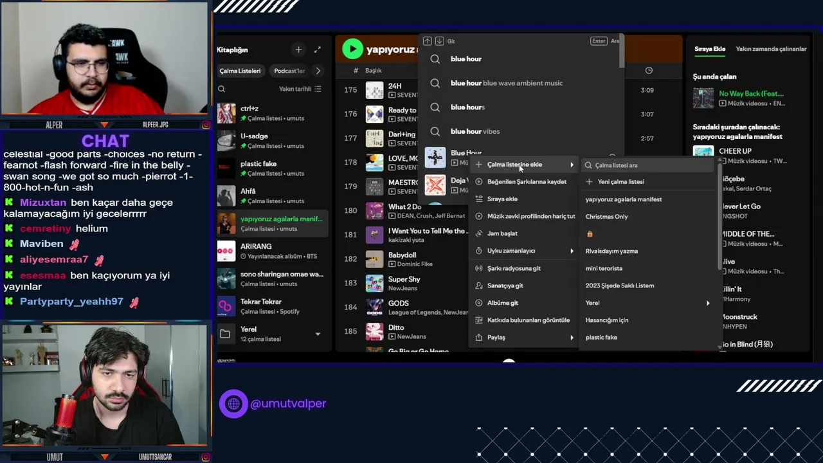Image resolution: width=823 pixels, height=463 pixels.
Task: Click the down arrow key icon in search dropdown
Action: click(439, 41)
